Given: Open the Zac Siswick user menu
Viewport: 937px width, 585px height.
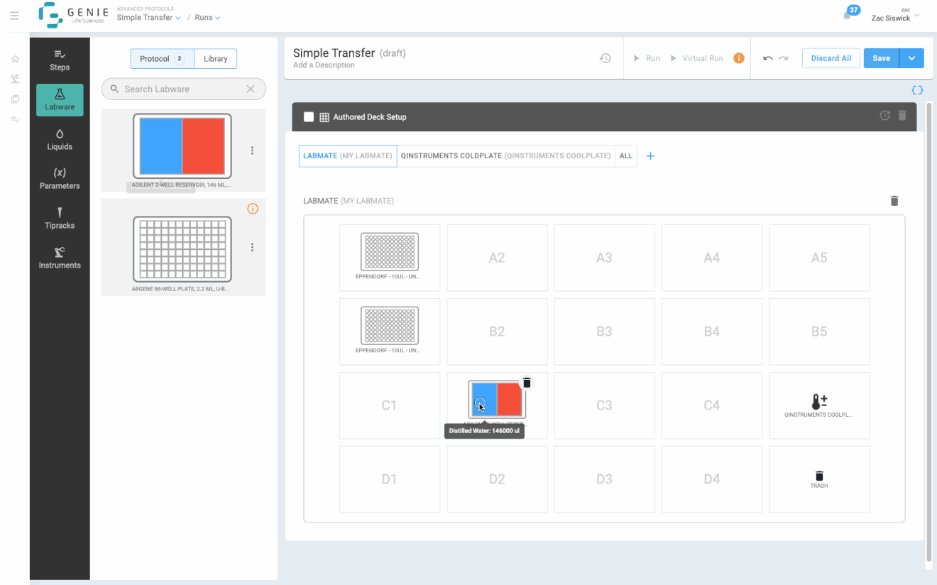Looking at the screenshot, I should pos(895,15).
